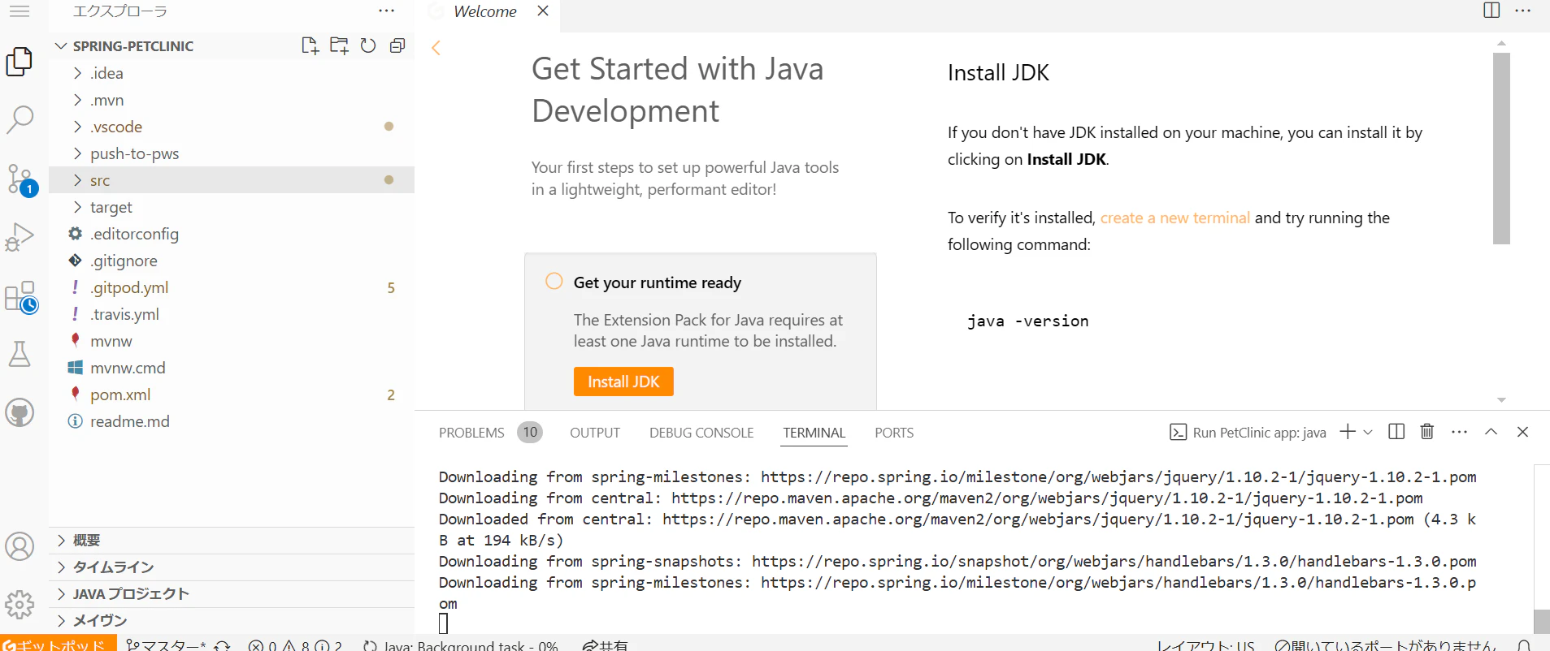Expand the target folder
Viewport: 1550px width, 651px height.
[232, 207]
